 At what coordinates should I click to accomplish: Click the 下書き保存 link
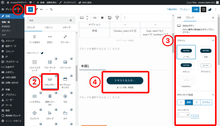pyautogui.click(x=172, y=9)
